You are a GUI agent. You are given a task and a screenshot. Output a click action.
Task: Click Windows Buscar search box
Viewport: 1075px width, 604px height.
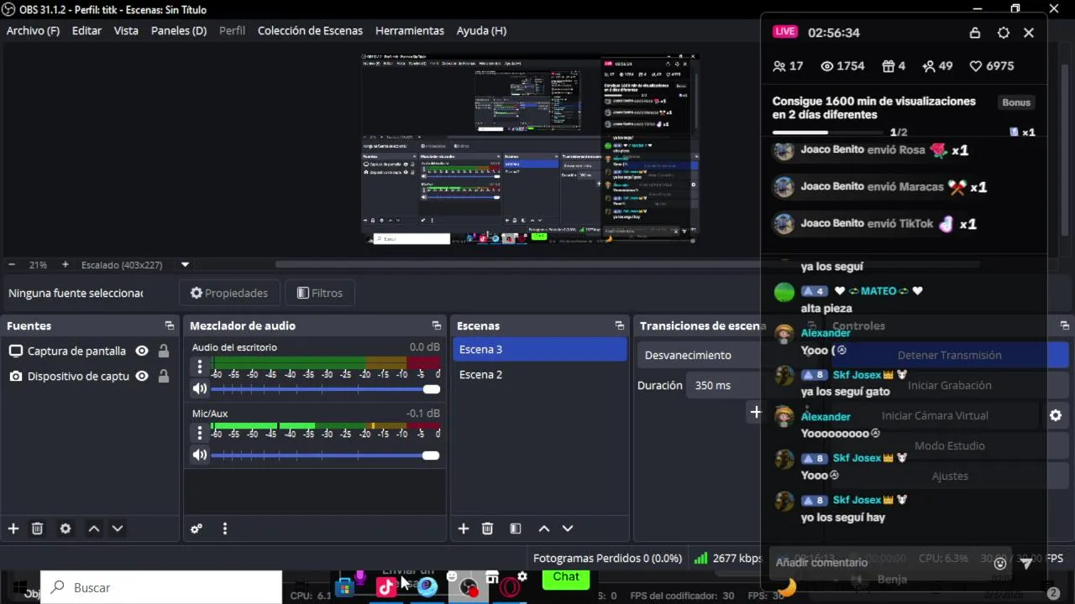click(x=161, y=587)
